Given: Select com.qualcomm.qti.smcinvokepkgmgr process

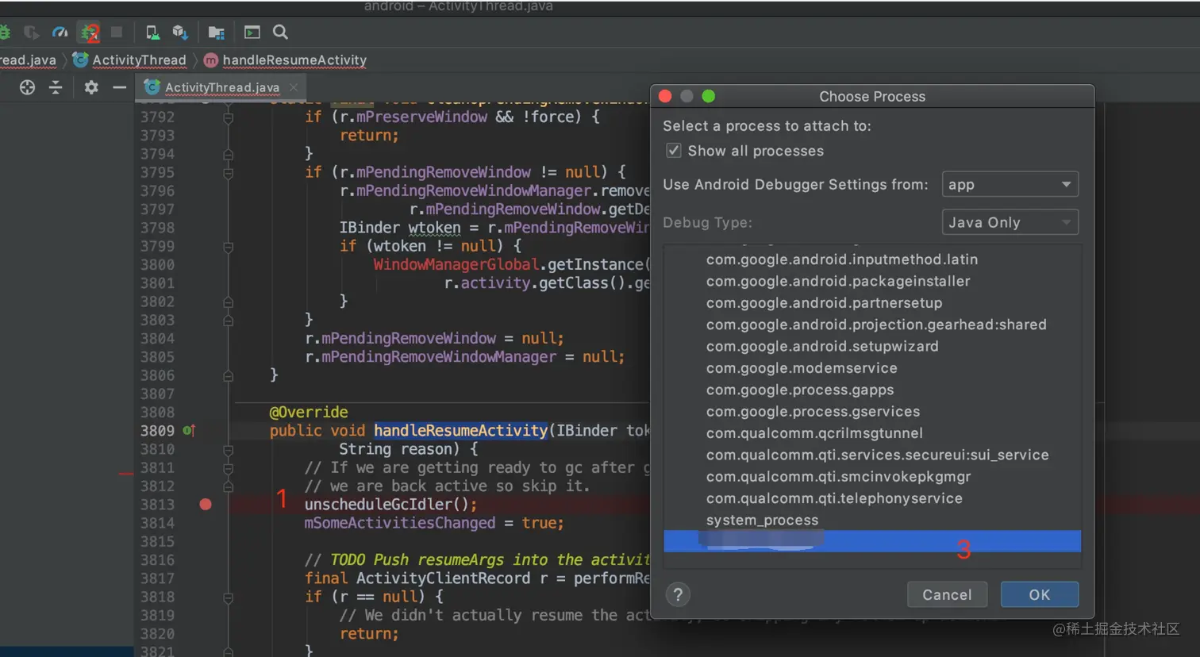Looking at the screenshot, I should 872,477.
